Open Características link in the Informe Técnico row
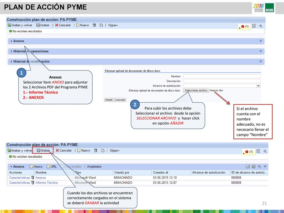This screenshot has width=284, height=213. pos(20,183)
